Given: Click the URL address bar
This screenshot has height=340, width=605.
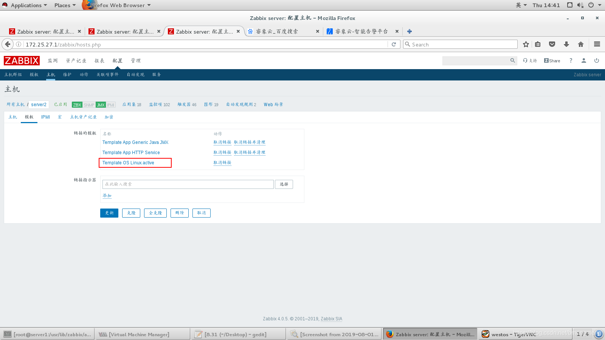Looking at the screenshot, I should pos(206,44).
